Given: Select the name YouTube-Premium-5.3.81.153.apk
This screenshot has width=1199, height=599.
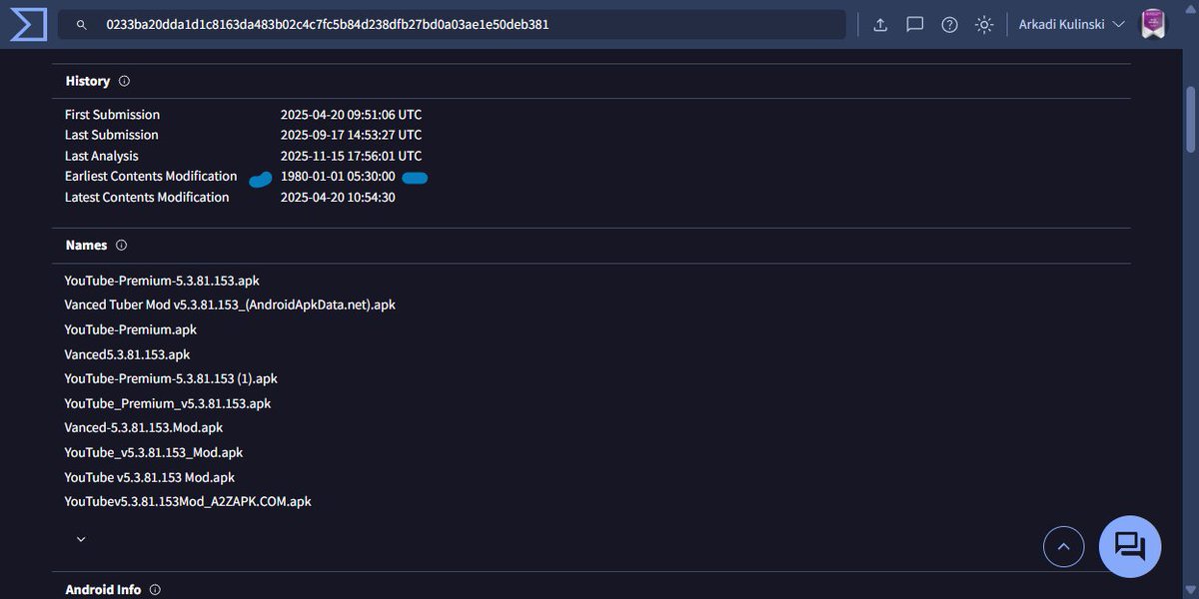Looking at the screenshot, I should [x=162, y=281].
